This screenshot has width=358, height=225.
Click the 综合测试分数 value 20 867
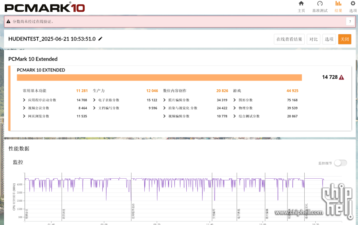click(x=293, y=116)
